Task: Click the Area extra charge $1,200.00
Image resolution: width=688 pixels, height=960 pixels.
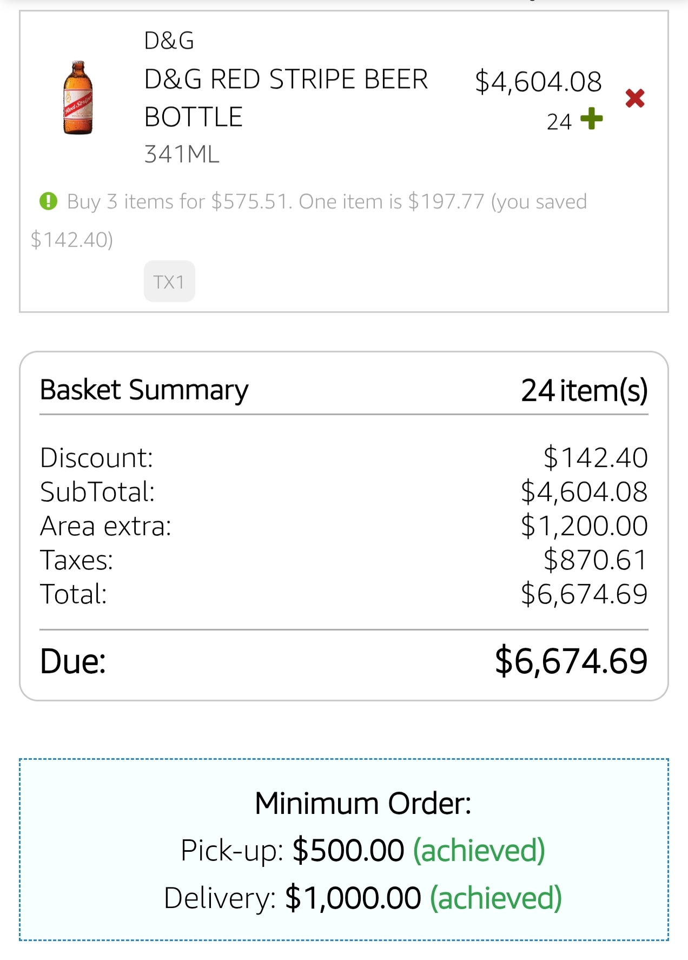Action: tap(584, 526)
